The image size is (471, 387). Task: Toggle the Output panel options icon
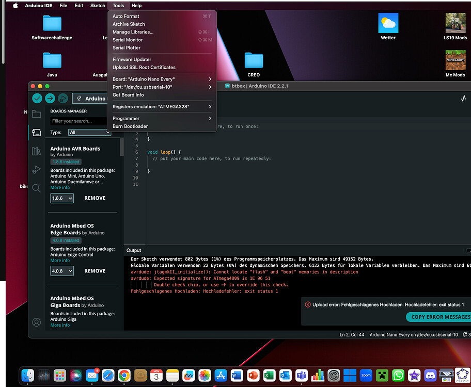click(468, 250)
